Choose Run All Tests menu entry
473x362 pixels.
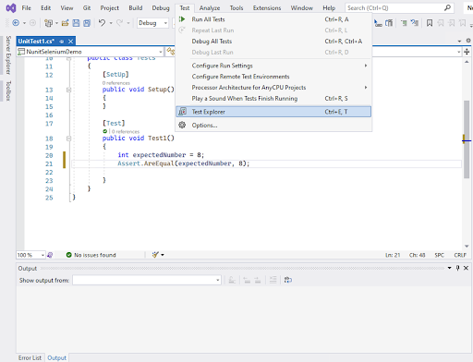point(273,19)
